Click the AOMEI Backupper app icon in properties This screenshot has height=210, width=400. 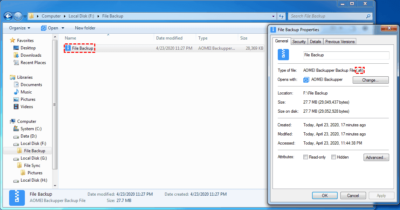pyautogui.click(x=306, y=80)
